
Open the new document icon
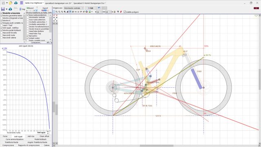coord(3,3)
